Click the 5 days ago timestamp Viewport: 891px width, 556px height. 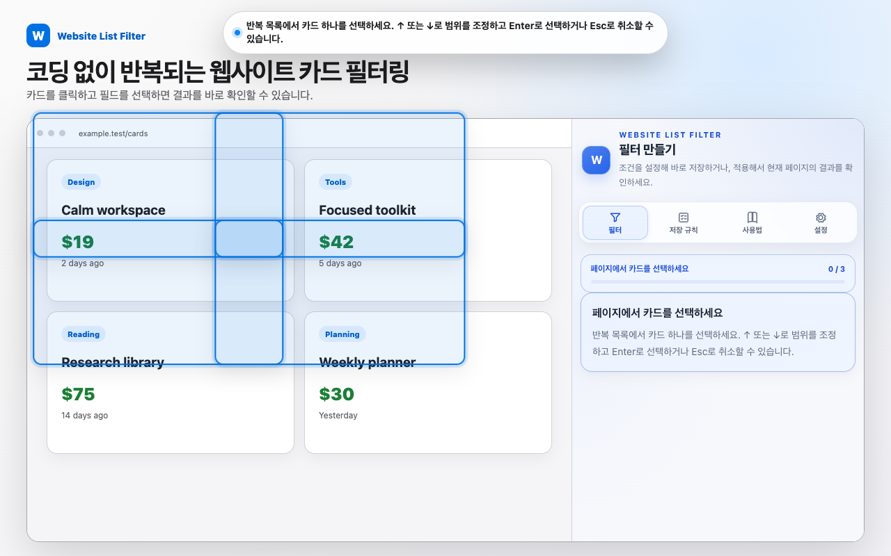pos(340,263)
